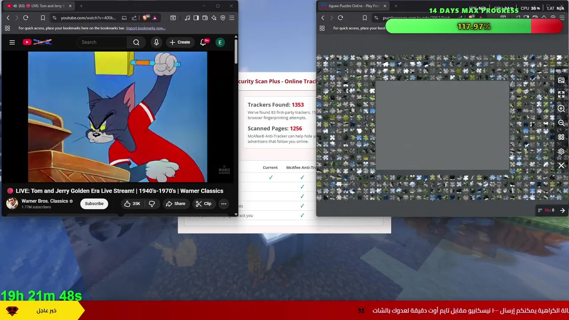Image resolution: width=569 pixels, height=320 pixels.
Task: Like the Tom and Jerry live stream
Action: pyautogui.click(x=132, y=204)
